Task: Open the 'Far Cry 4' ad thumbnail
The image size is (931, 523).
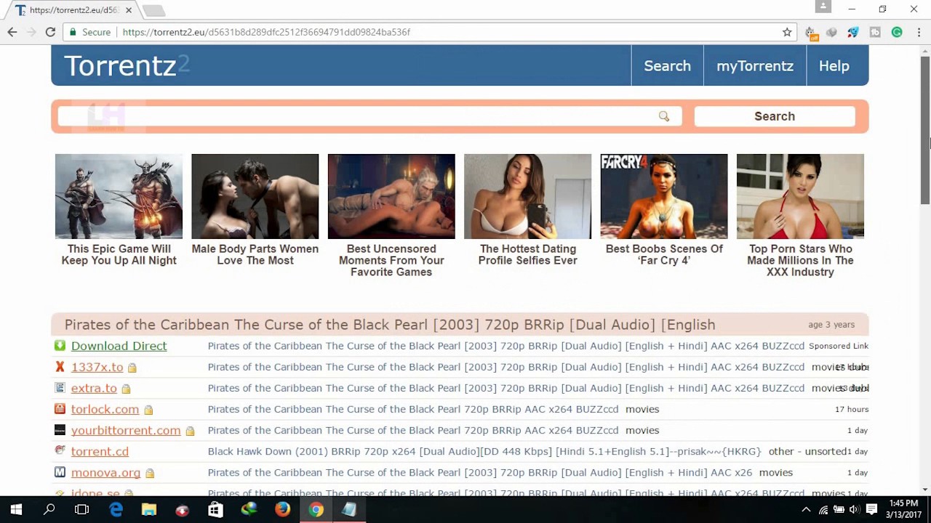Action: click(663, 196)
